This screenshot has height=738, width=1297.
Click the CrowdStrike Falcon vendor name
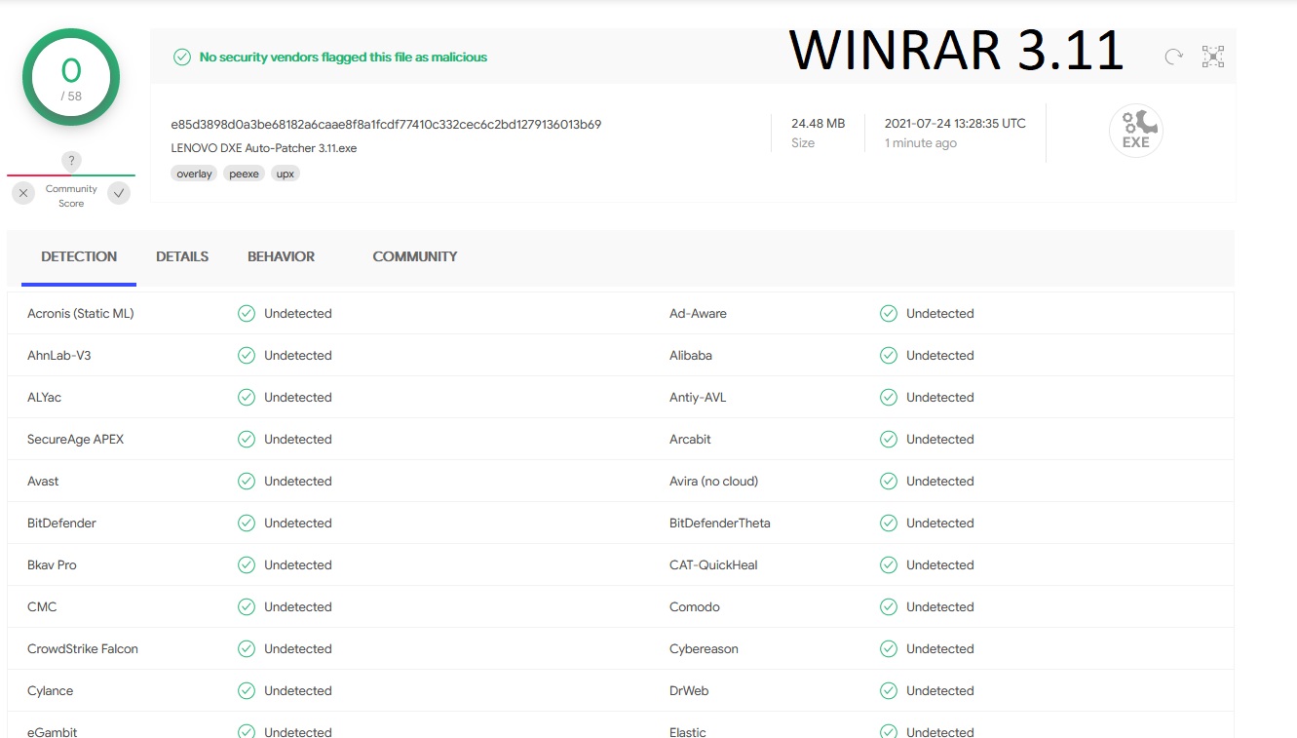tap(83, 649)
